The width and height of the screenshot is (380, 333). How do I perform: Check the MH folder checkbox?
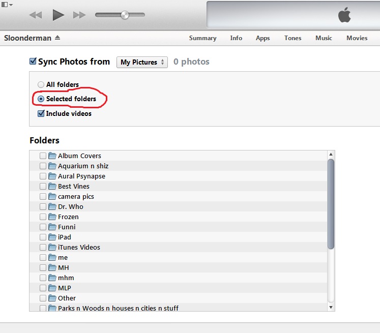43,267
